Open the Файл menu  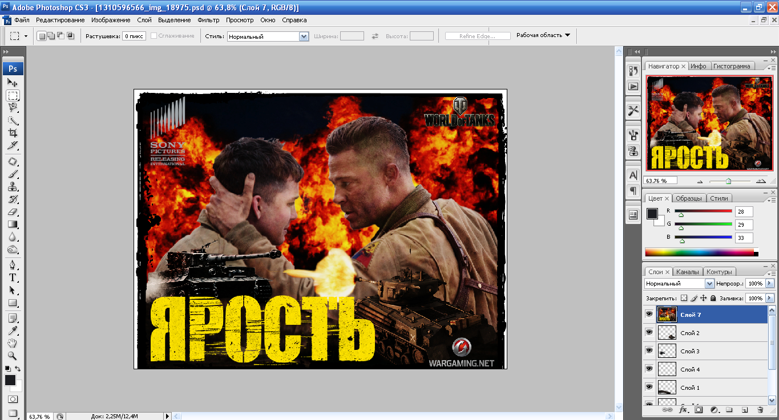tap(22, 20)
